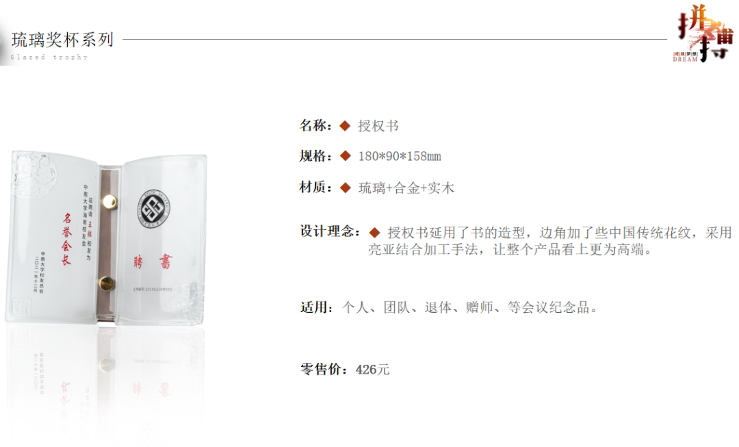
Task: Click the 琉璃奖杯系列 heading
Action: coord(62,40)
